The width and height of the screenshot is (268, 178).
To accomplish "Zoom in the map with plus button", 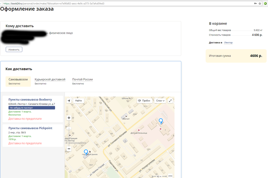I will 69,118.
